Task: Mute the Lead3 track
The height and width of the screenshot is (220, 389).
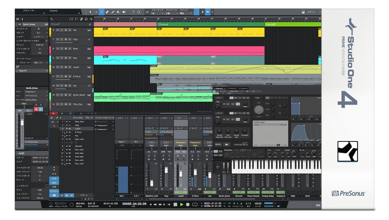Action: pos(58,67)
